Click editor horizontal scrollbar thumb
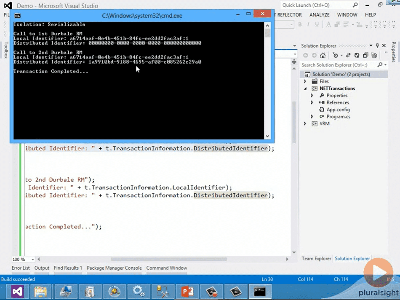Image resolution: width=400 pixels, height=300 pixels. point(168,259)
